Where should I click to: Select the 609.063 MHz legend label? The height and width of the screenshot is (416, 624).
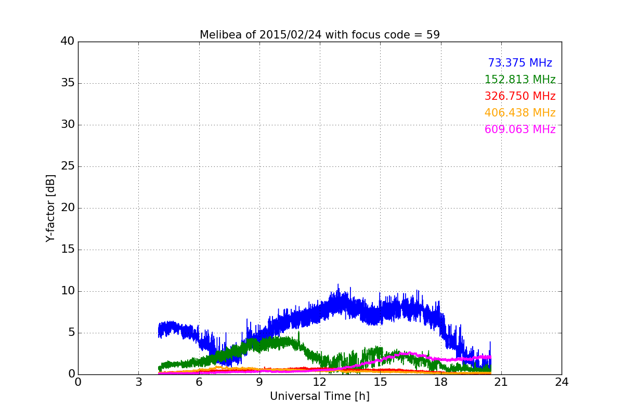pyautogui.click(x=520, y=129)
